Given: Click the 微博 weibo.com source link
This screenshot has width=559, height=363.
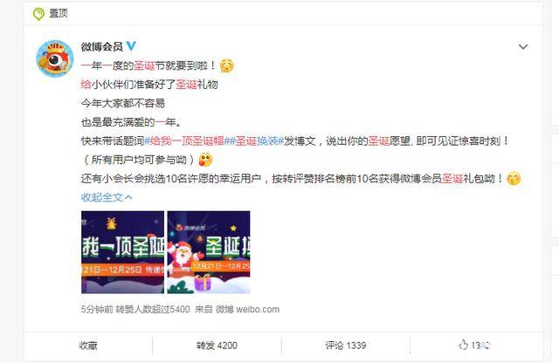Looking at the screenshot, I should coord(247,309).
